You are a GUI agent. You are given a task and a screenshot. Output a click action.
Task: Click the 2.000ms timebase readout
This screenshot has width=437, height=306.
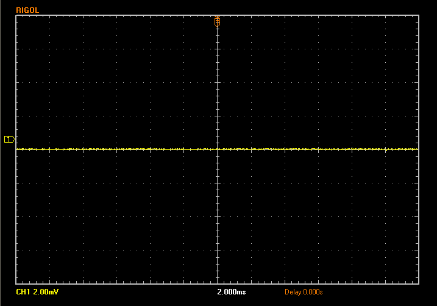232,292
